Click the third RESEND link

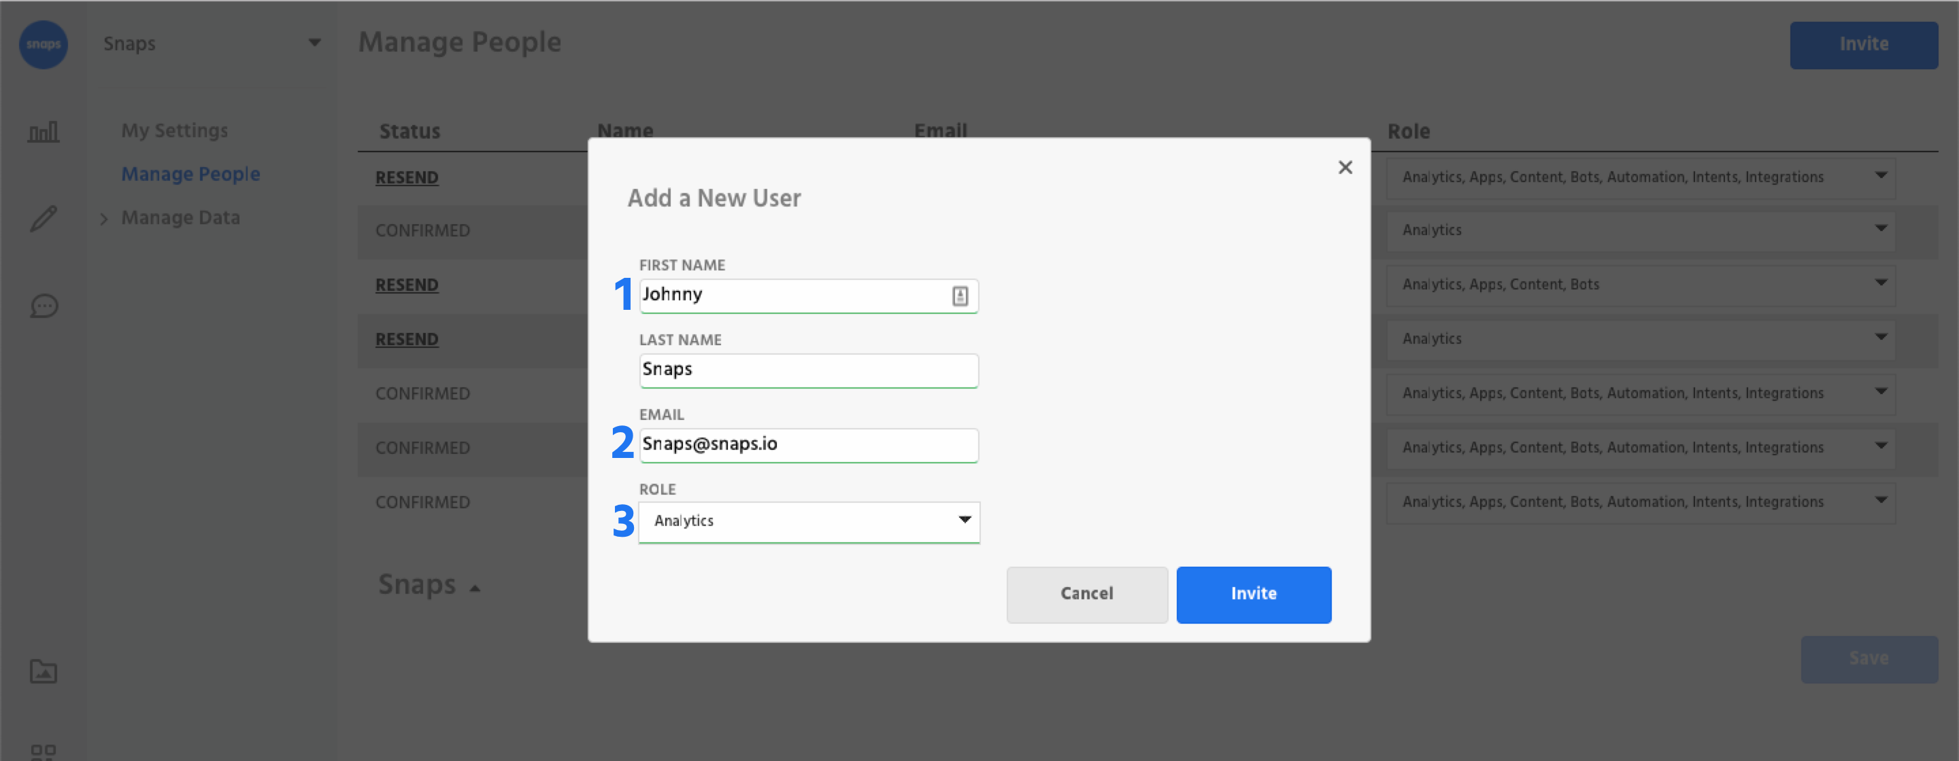407,340
